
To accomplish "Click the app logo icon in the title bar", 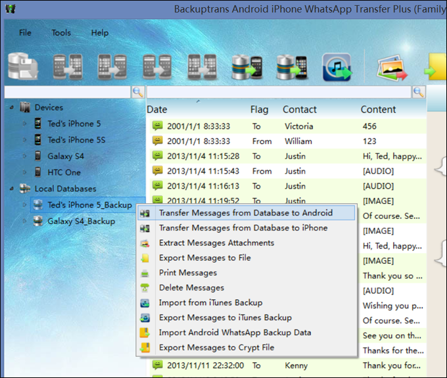I will pos(11,9).
